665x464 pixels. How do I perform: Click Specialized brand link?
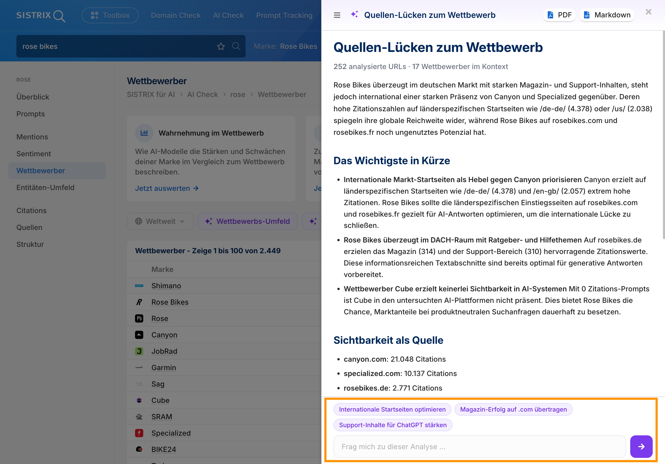pos(171,433)
